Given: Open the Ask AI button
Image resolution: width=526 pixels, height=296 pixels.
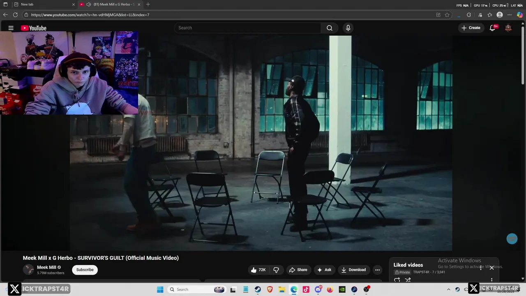Looking at the screenshot, I should tap(324, 270).
